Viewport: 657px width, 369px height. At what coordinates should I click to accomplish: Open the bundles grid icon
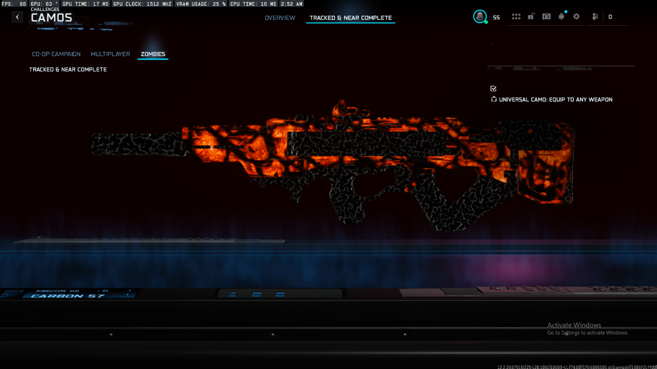click(x=516, y=16)
